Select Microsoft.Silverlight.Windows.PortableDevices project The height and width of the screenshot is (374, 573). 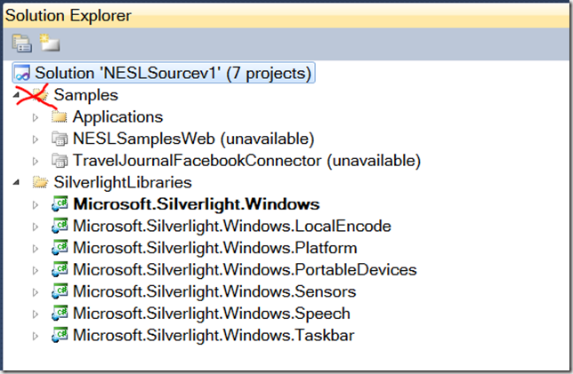245,270
